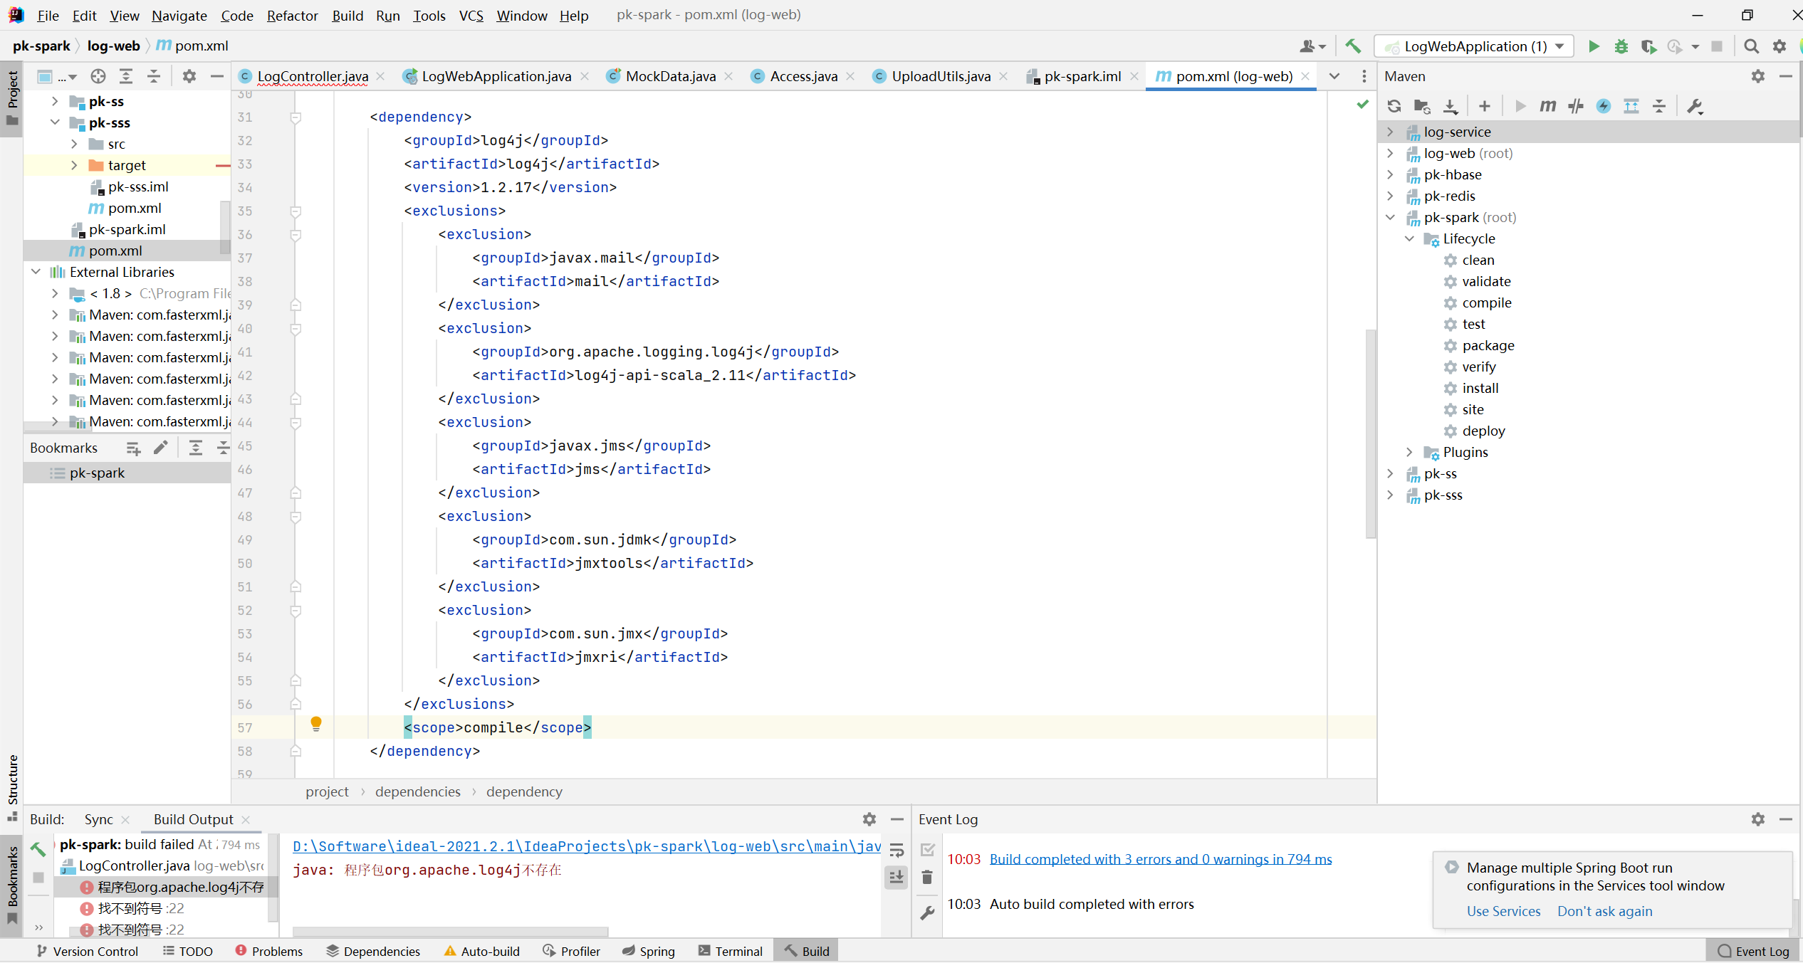This screenshot has width=1803, height=963.
Task: Collapse pk-sss module in project tree
Action: [55, 122]
